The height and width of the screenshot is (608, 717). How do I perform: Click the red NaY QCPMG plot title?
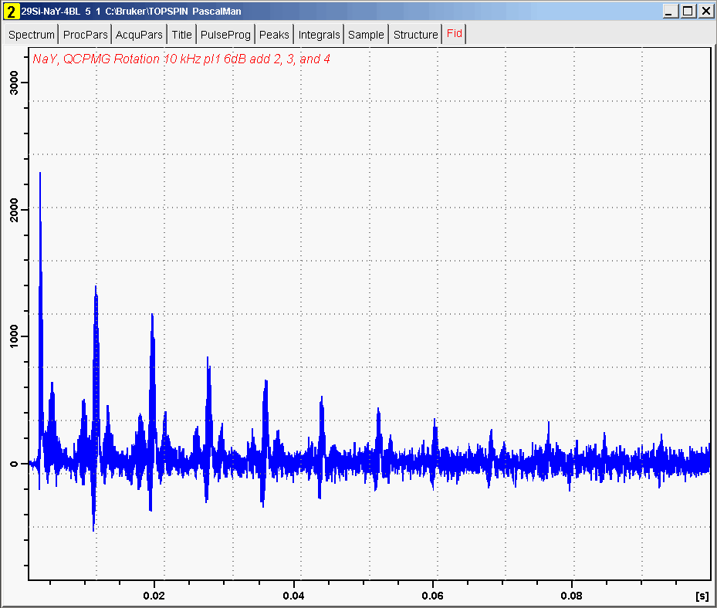click(x=181, y=59)
